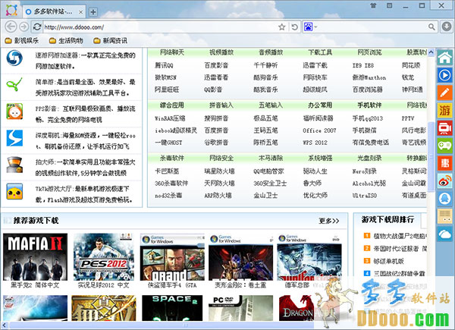This screenshot has width=455, height=330.
Task: Open the PES 2012 game thumbnail
Action: 104,257
